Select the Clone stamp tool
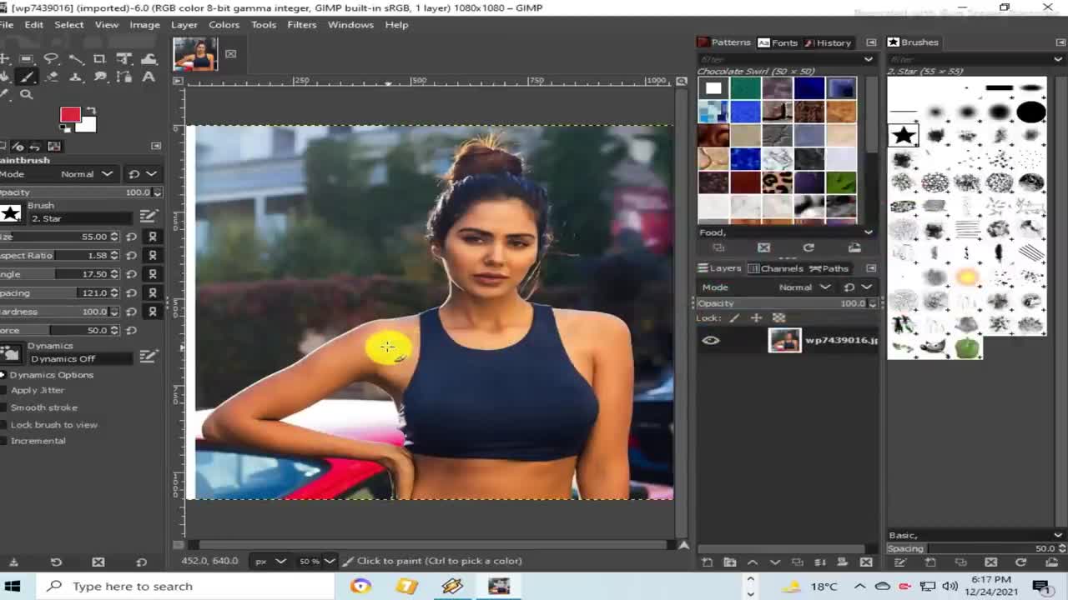 [x=75, y=77]
